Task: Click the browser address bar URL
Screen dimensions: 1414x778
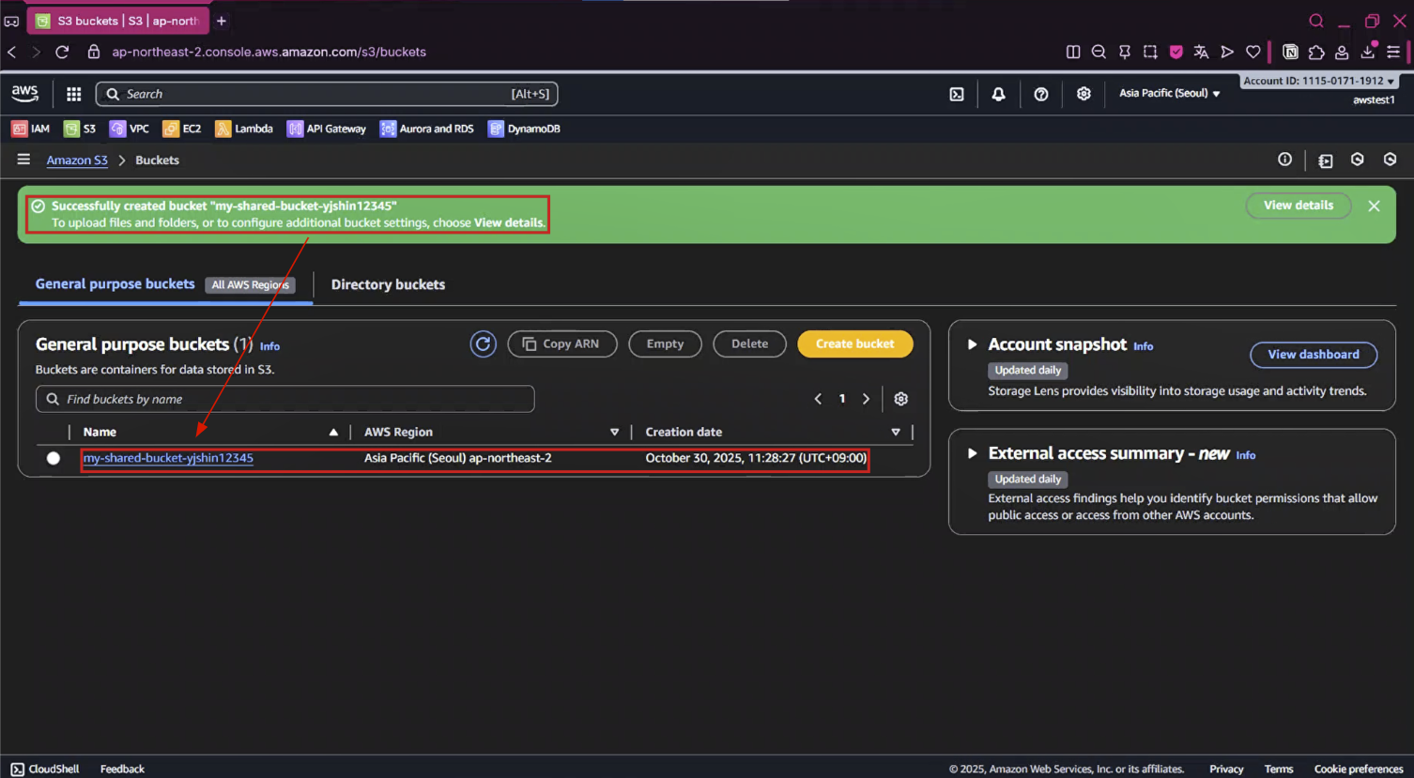Action: pyautogui.click(x=269, y=52)
